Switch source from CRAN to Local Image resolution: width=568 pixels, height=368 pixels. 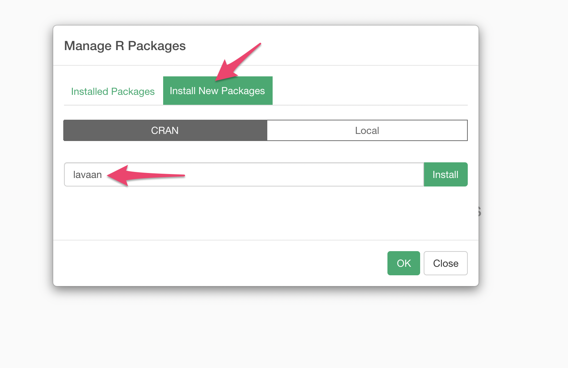pyautogui.click(x=367, y=130)
